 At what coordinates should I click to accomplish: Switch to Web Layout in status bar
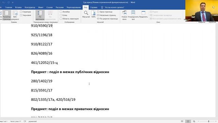(194, 121)
